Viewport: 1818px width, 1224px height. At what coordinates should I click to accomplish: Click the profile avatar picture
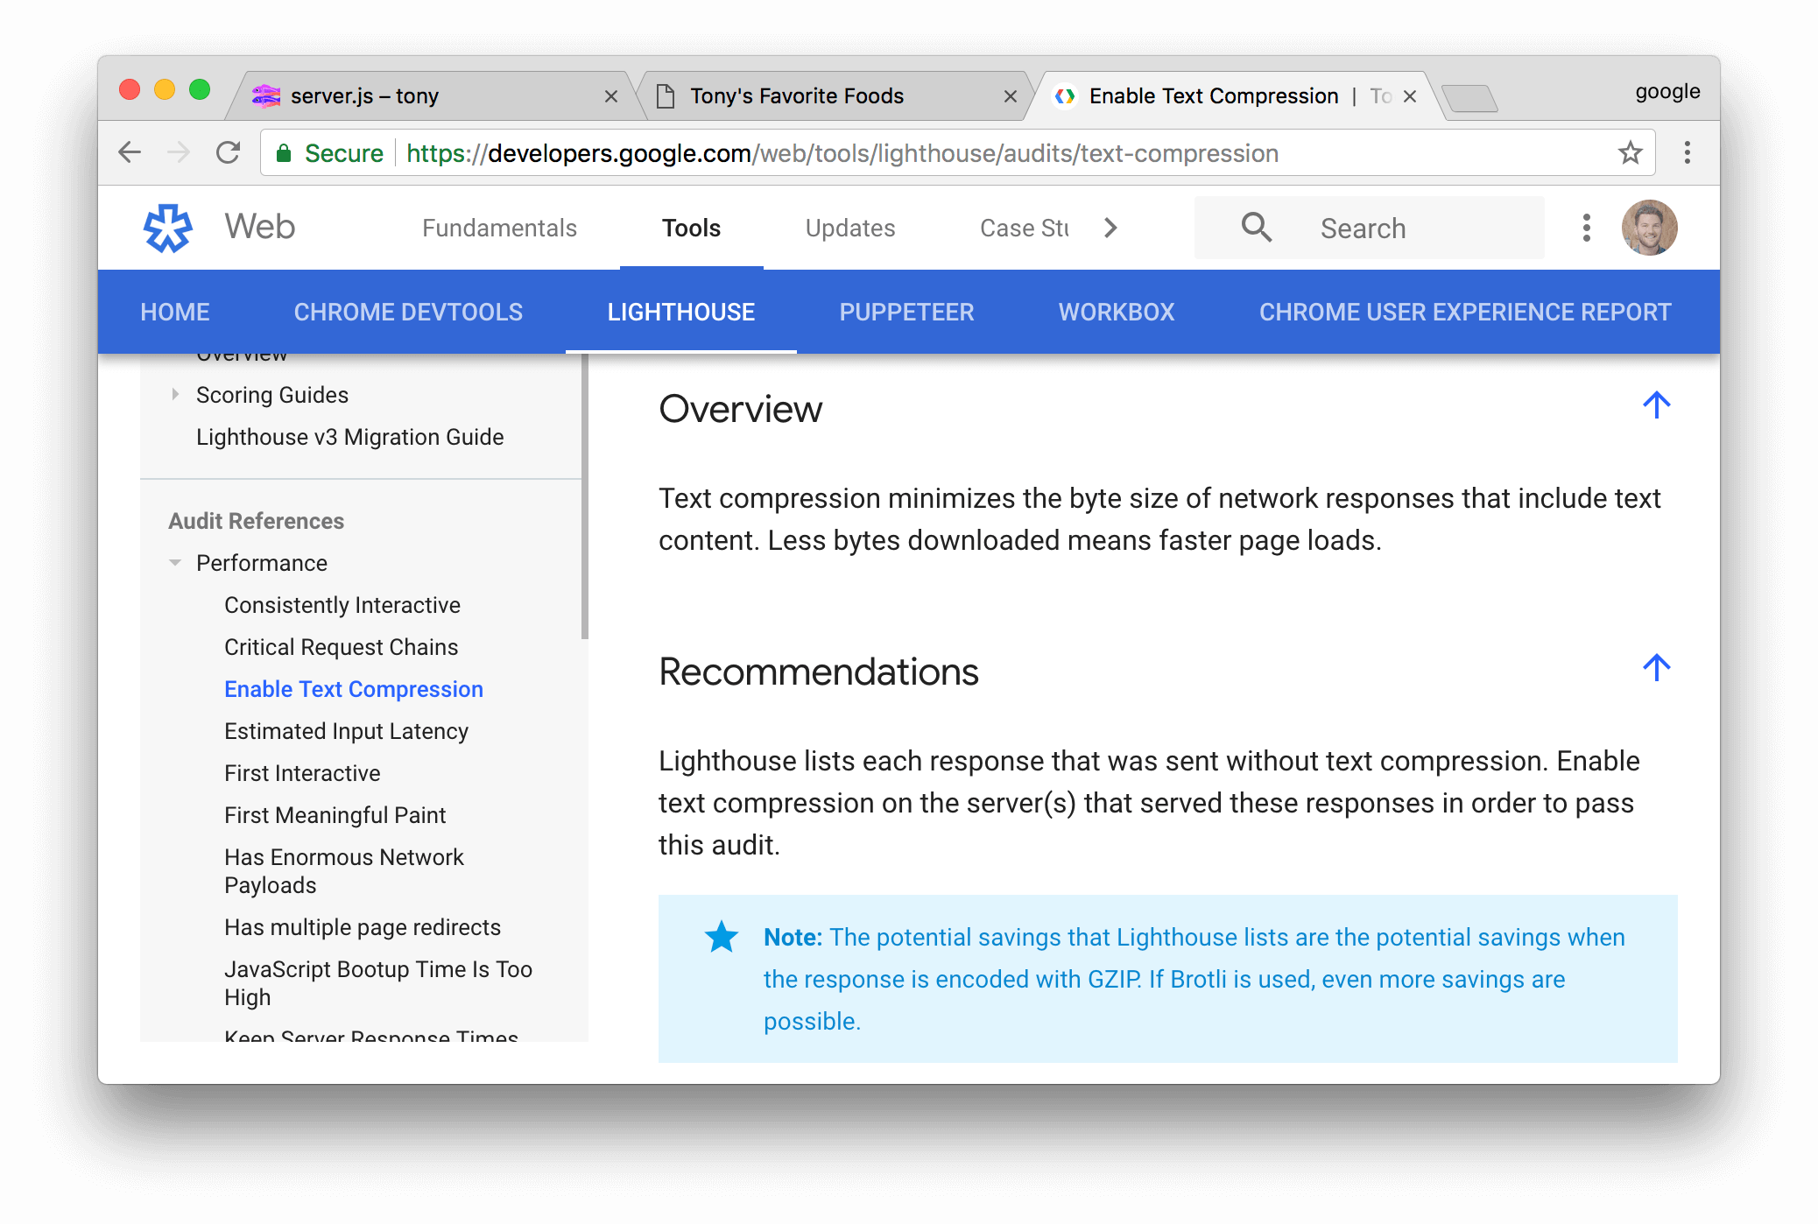[1650, 227]
